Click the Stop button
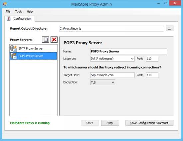This screenshot has height=141, width=183. pyautogui.click(x=110, y=123)
